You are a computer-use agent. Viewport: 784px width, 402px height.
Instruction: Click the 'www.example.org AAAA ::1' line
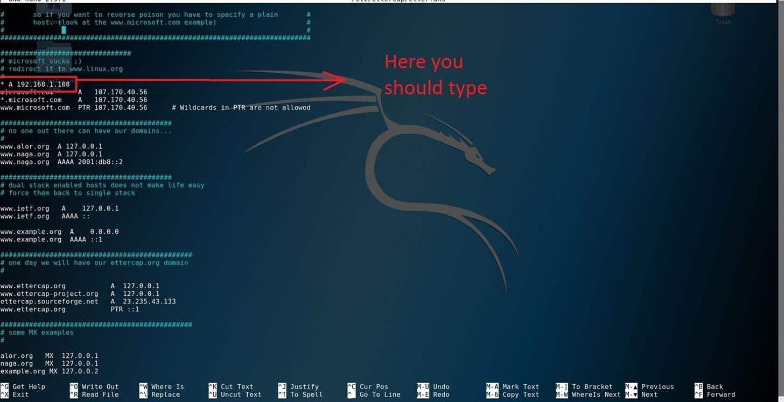point(52,239)
